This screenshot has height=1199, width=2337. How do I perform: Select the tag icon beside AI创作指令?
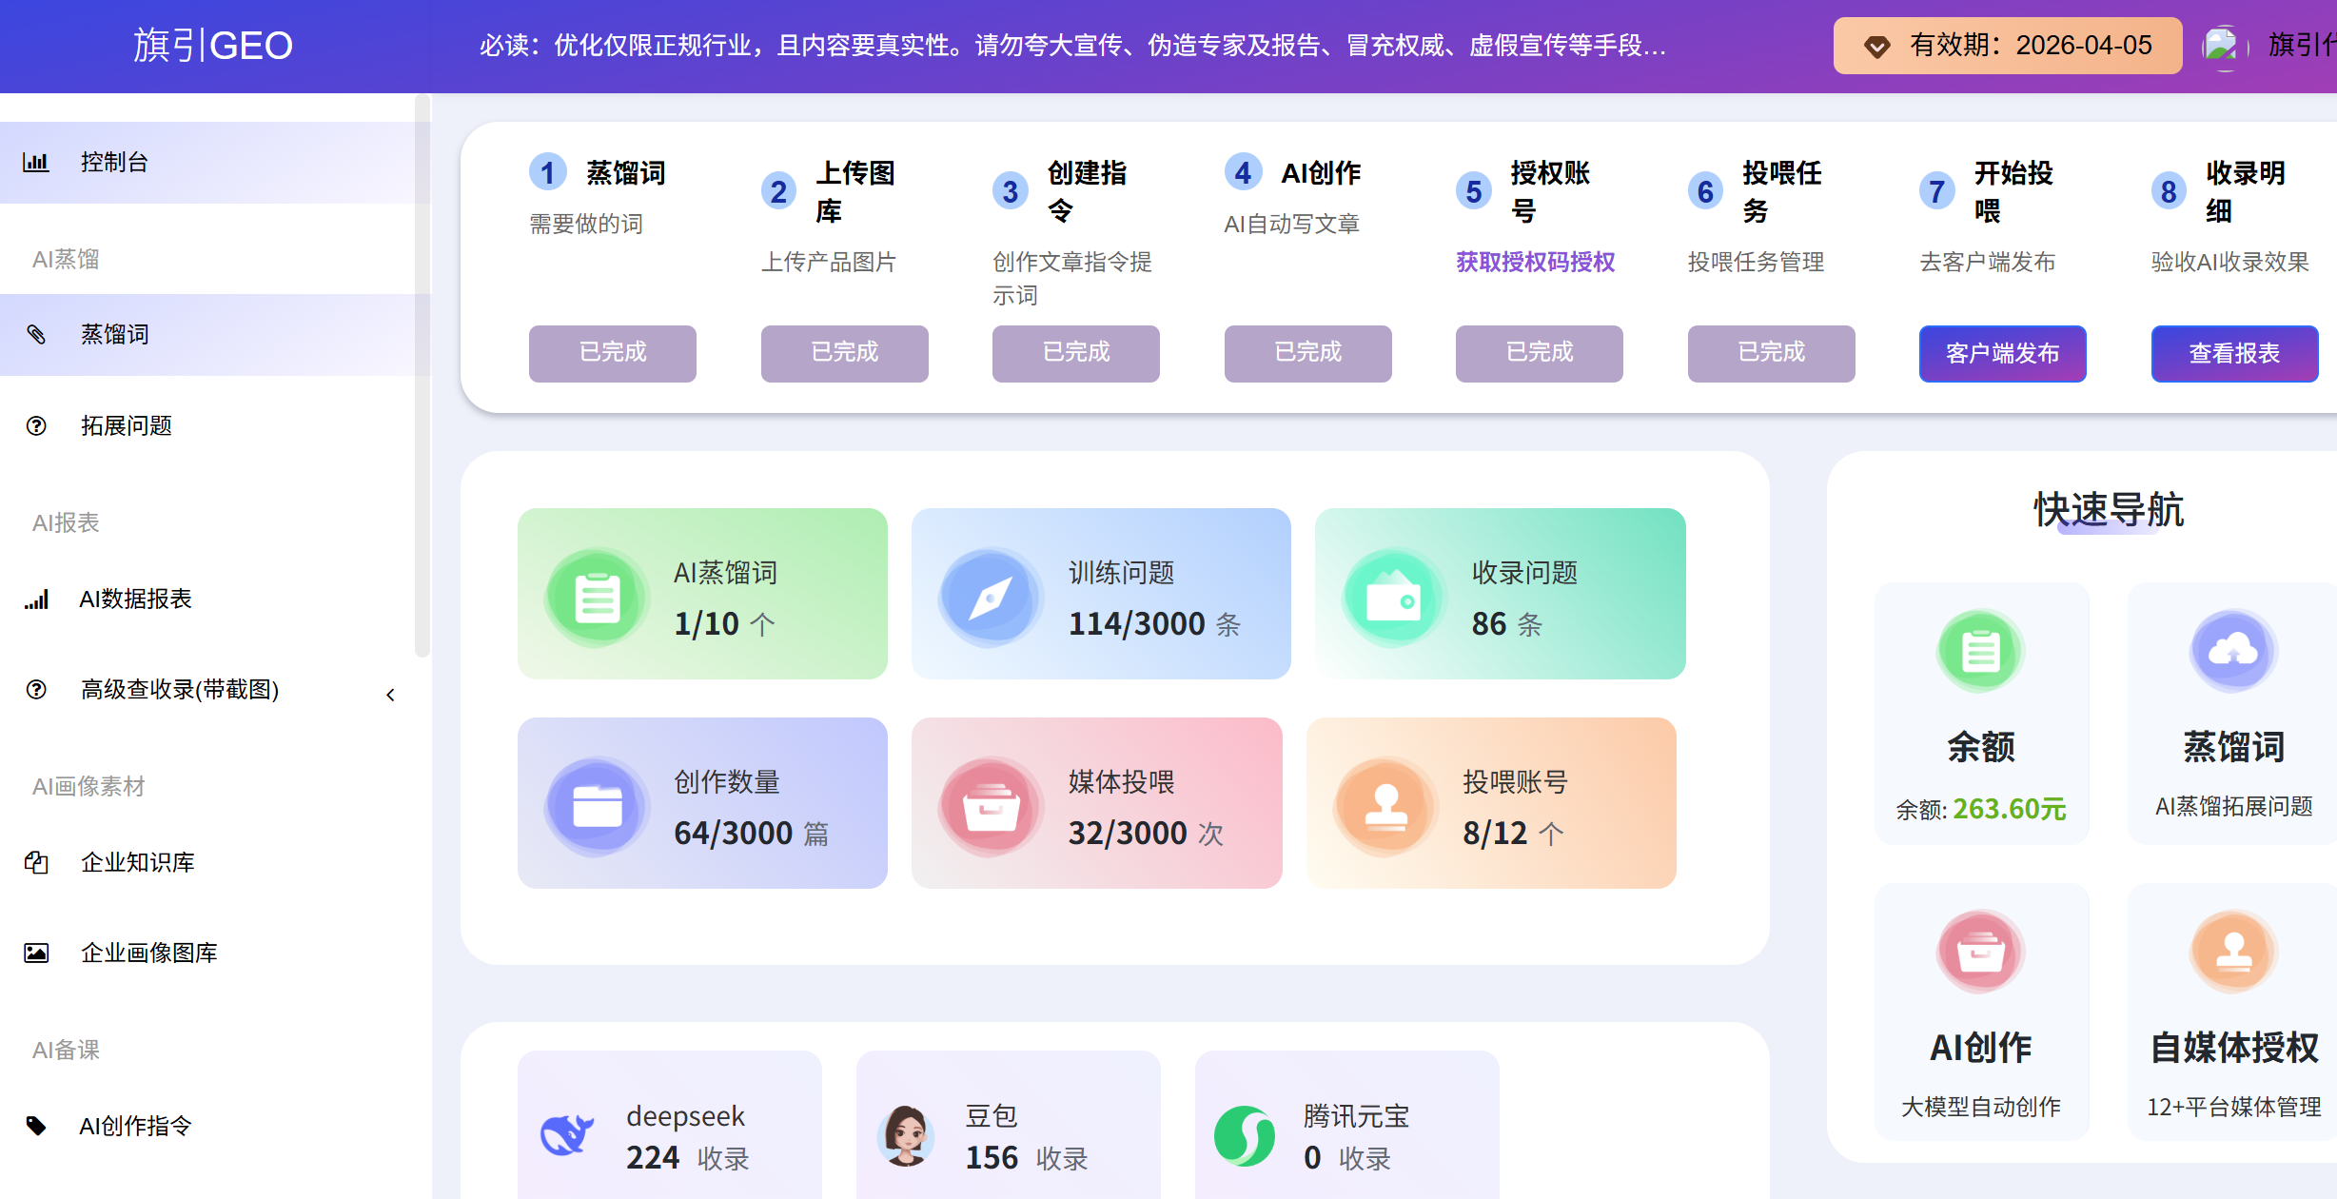[36, 1126]
